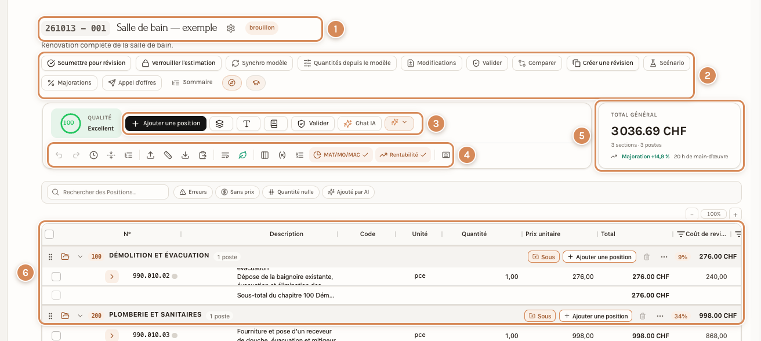This screenshot has height=341, width=761.
Task: Collapse the Plomberie et sanitaires section
Action: (80, 315)
